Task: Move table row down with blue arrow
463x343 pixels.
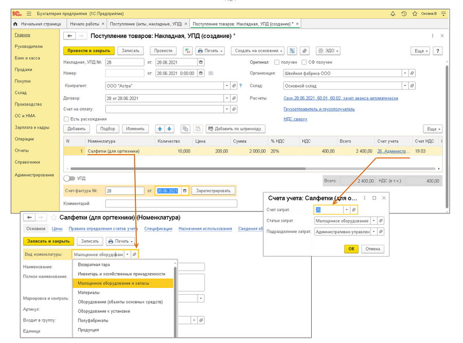Action: tap(169, 129)
